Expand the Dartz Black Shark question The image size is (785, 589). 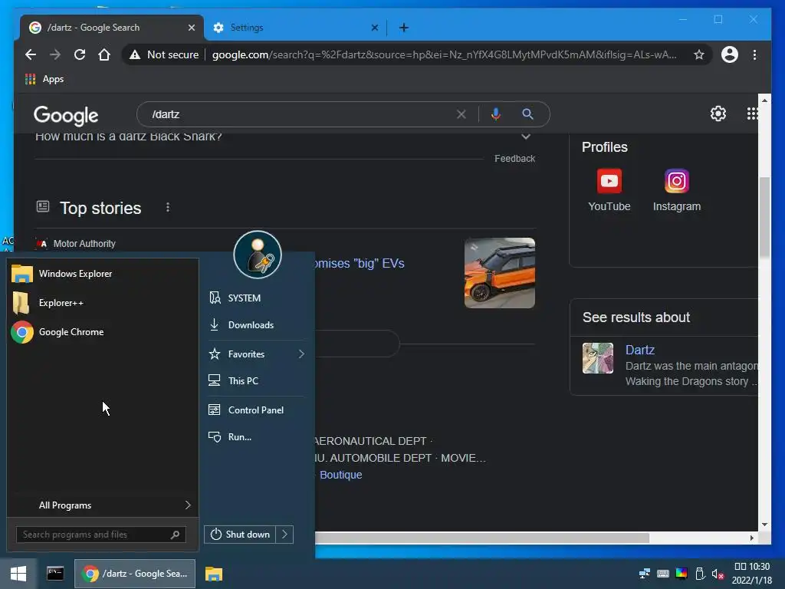(526, 137)
